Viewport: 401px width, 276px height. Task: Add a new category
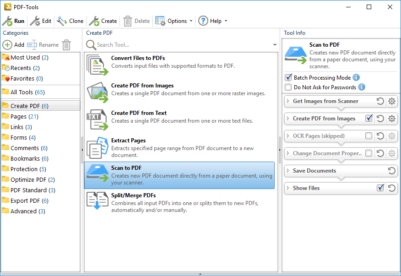coord(13,45)
